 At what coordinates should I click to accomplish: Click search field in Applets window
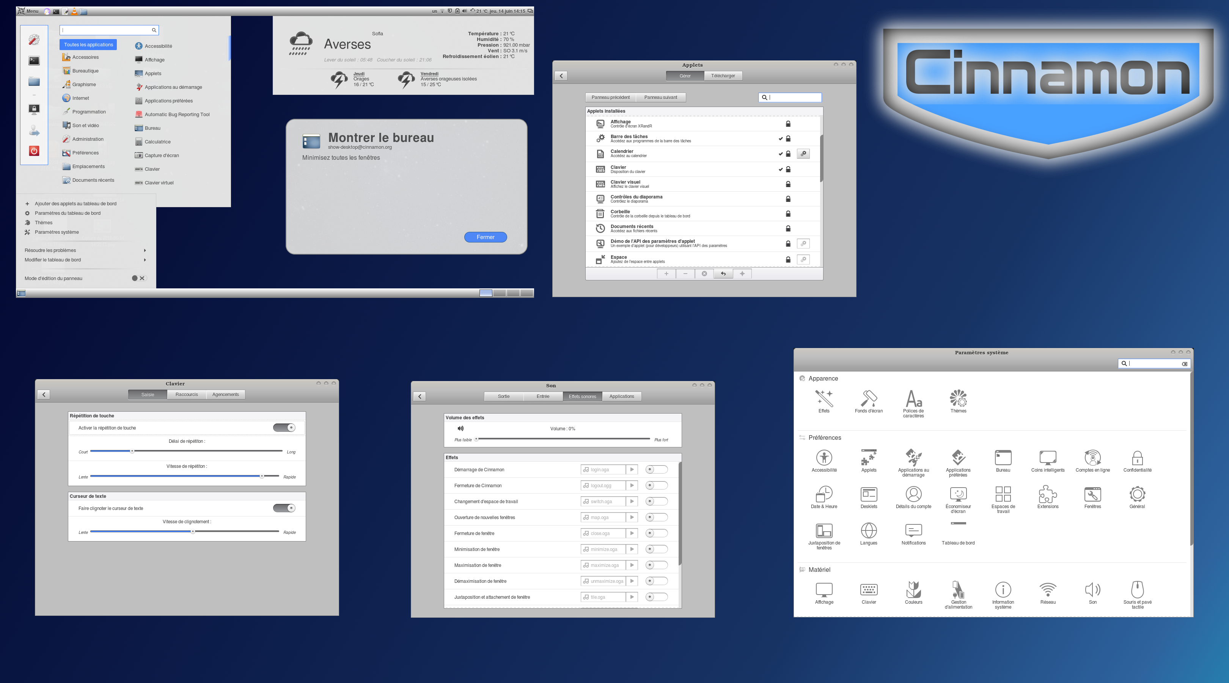pyautogui.click(x=790, y=98)
